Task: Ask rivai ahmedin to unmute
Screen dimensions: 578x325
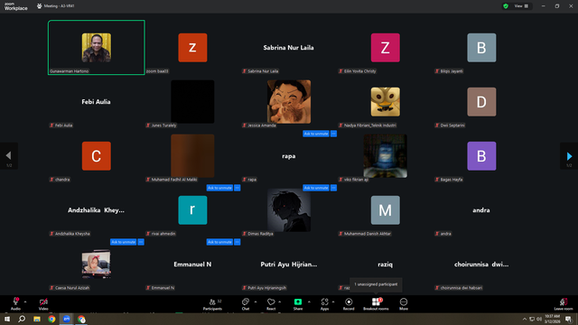Action: tap(219, 188)
